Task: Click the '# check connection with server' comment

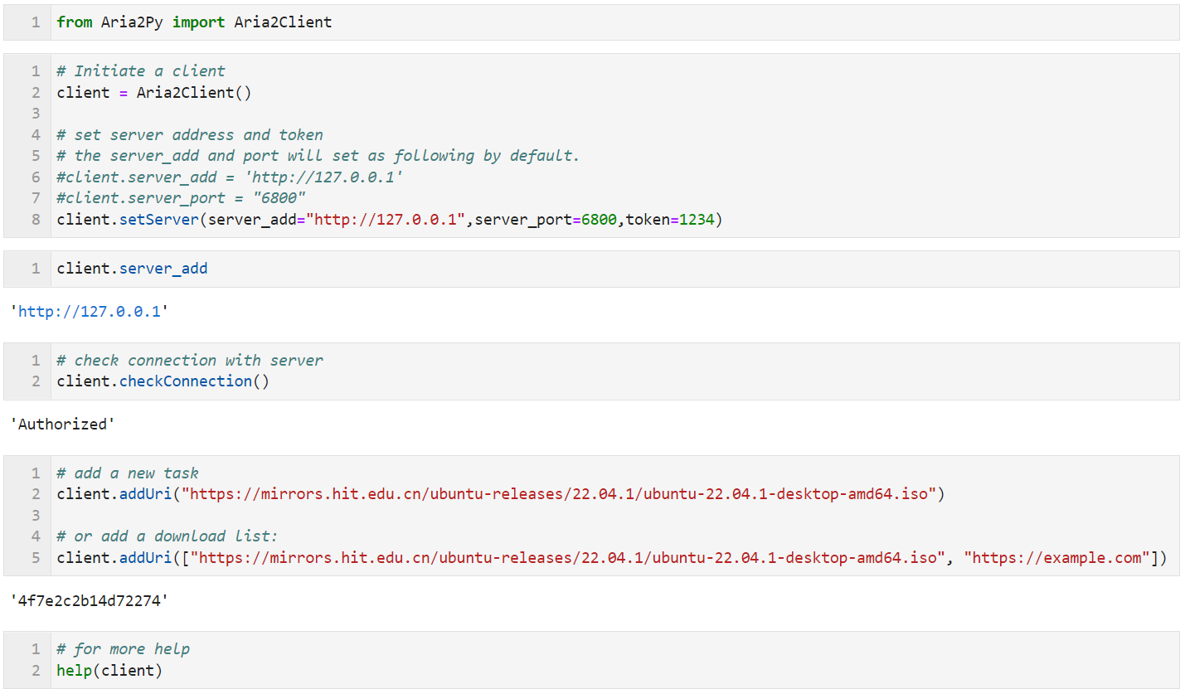Action: point(190,361)
